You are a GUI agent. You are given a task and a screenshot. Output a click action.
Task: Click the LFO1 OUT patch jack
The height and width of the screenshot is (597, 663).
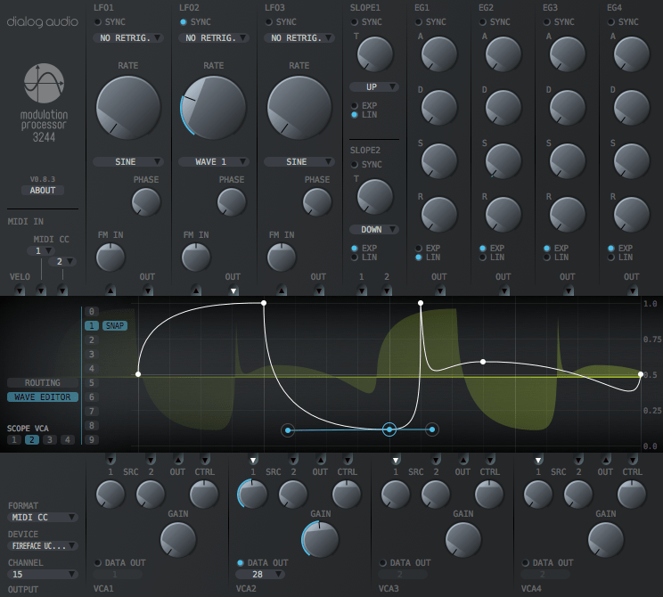point(148,290)
